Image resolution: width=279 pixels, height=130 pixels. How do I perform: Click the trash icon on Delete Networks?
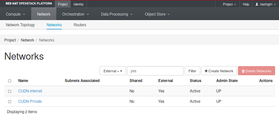pos(243,71)
